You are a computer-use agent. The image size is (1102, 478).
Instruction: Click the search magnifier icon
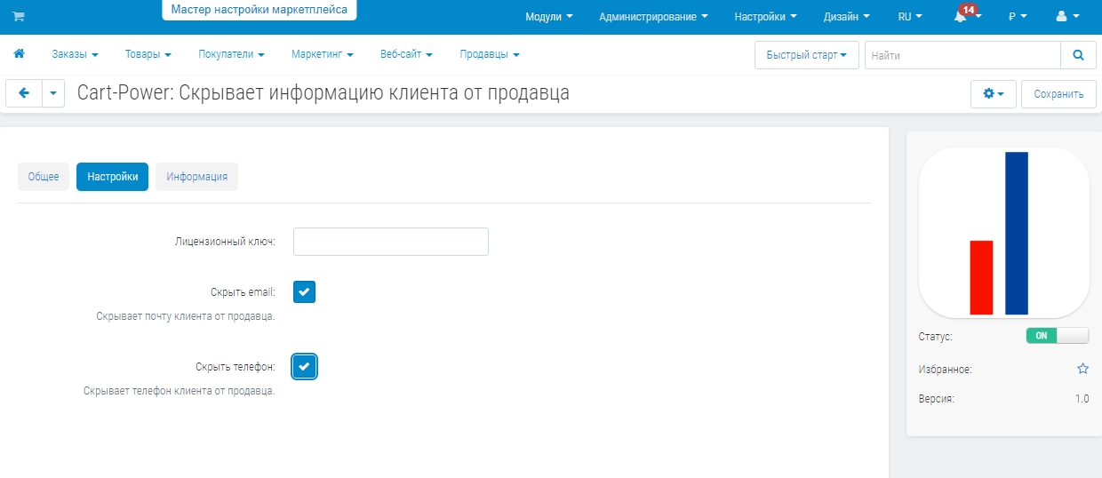tap(1078, 55)
